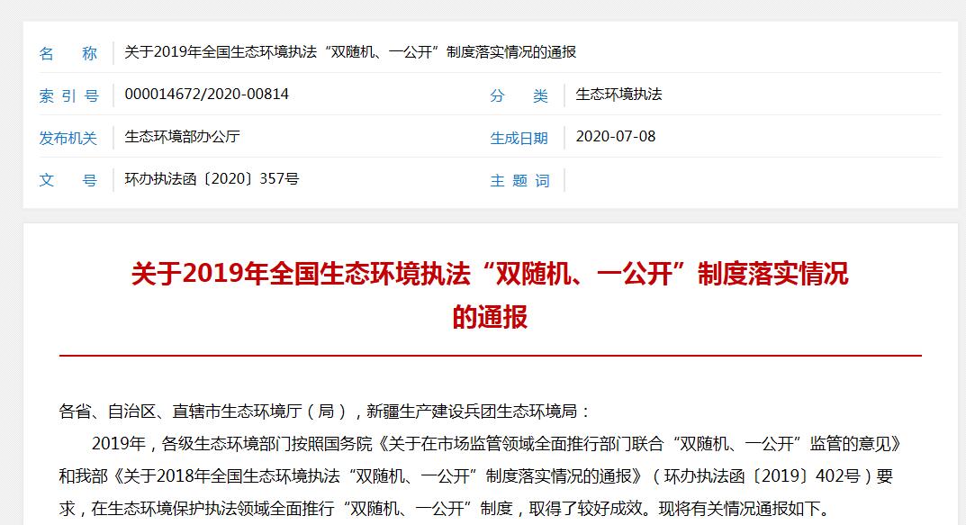Click the 发布机关 label
The width and height of the screenshot is (966, 525).
(68, 138)
